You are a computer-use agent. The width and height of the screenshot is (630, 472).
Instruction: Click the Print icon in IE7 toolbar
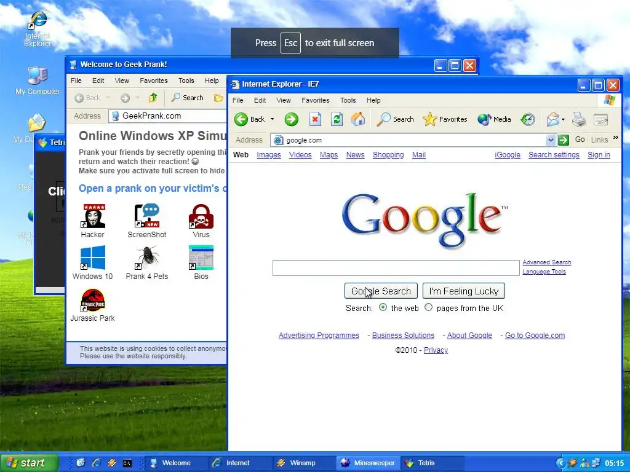[579, 119]
